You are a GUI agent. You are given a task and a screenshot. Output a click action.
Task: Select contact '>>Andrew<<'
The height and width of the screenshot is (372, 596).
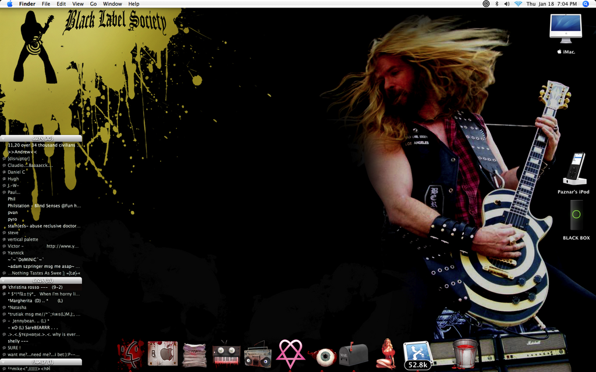[x=41, y=152]
